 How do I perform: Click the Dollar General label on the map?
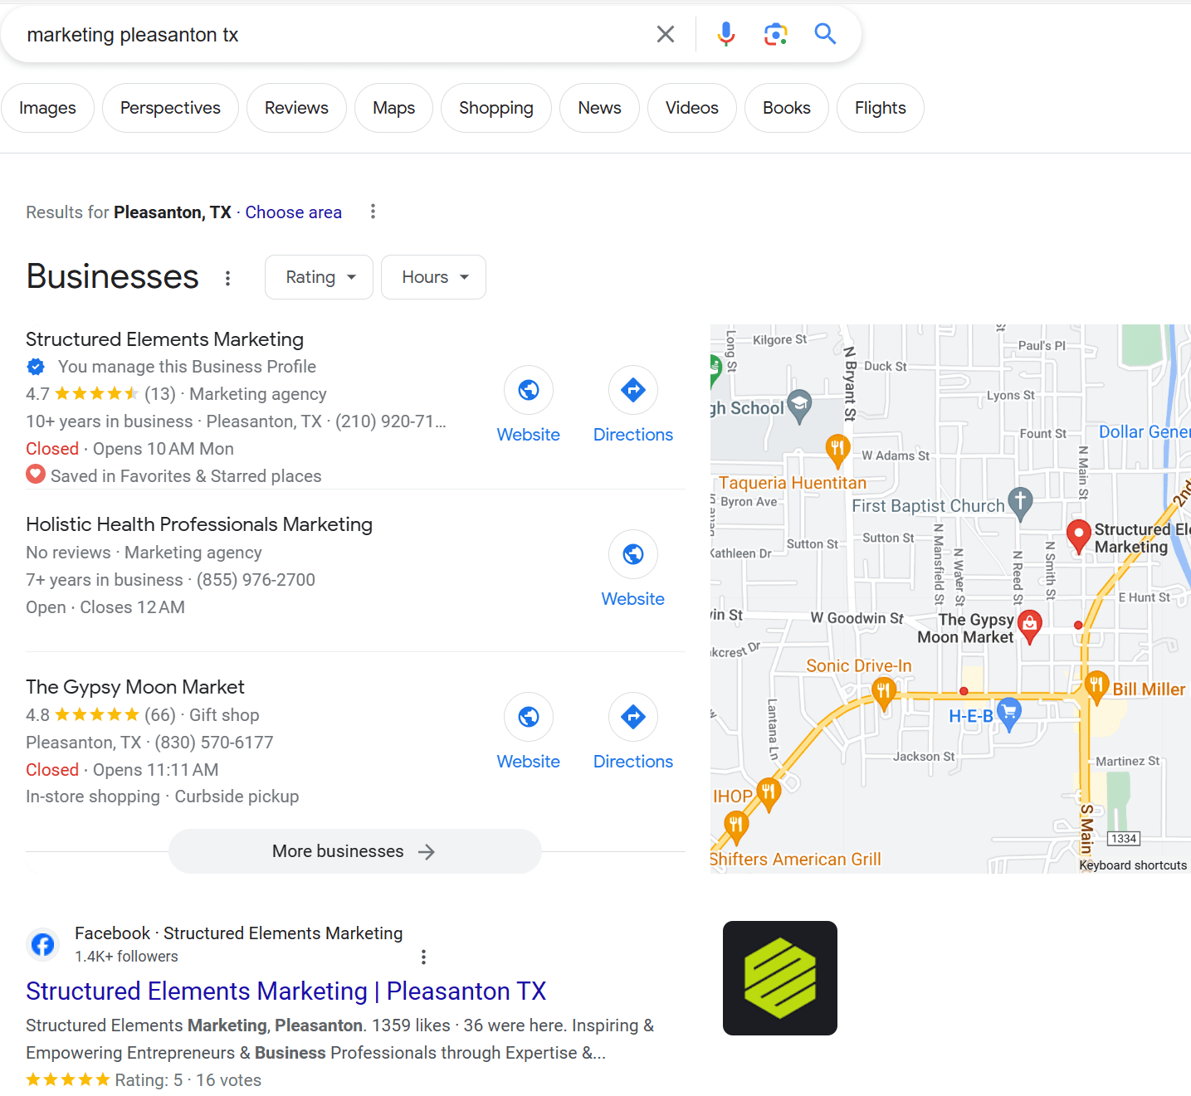[1145, 431]
